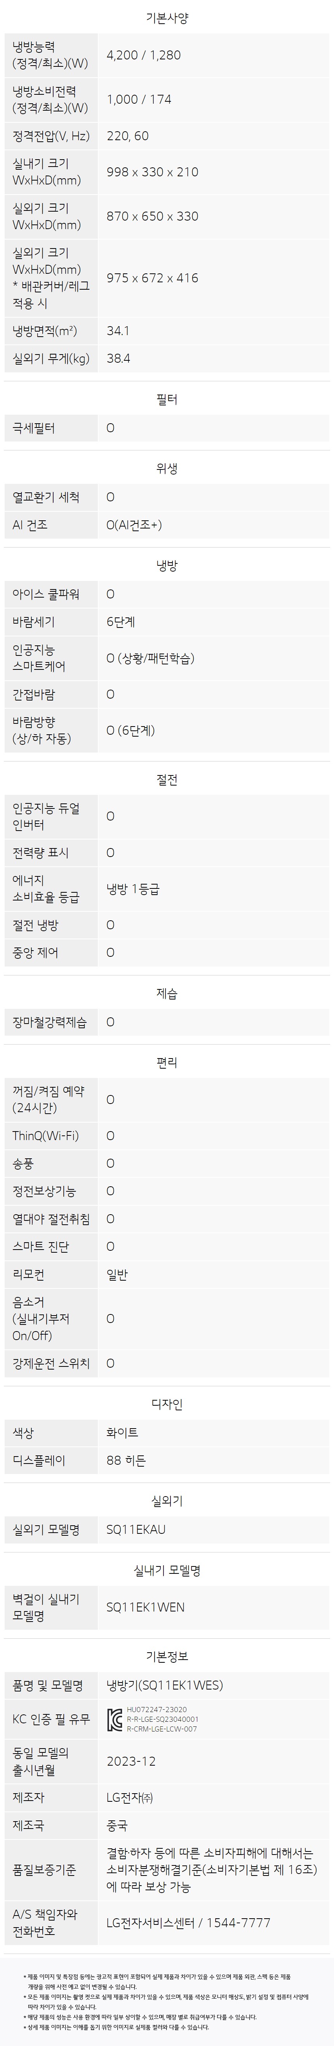The image size is (334, 2046).
Task: Click the KC certification mark logo
Action: [114, 1719]
